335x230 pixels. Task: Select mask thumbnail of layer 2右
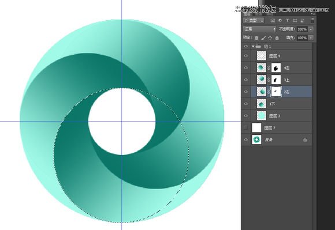point(276,92)
